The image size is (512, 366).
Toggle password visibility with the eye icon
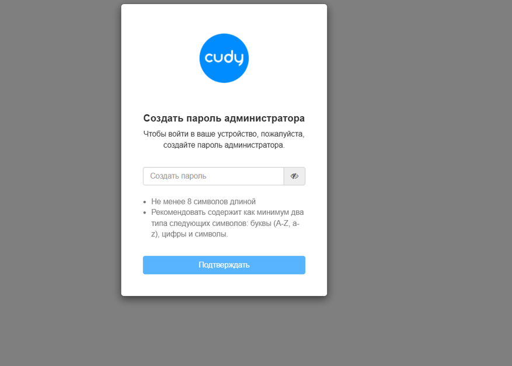click(294, 176)
